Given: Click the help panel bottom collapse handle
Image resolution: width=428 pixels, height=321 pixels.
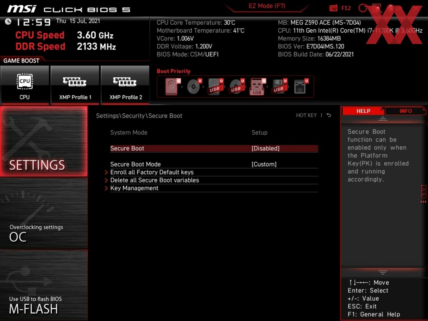Looking at the screenshot, I should pos(383,272).
